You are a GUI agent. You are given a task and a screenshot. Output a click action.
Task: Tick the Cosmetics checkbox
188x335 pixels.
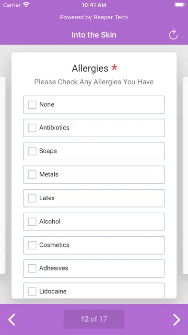click(x=32, y=245)
